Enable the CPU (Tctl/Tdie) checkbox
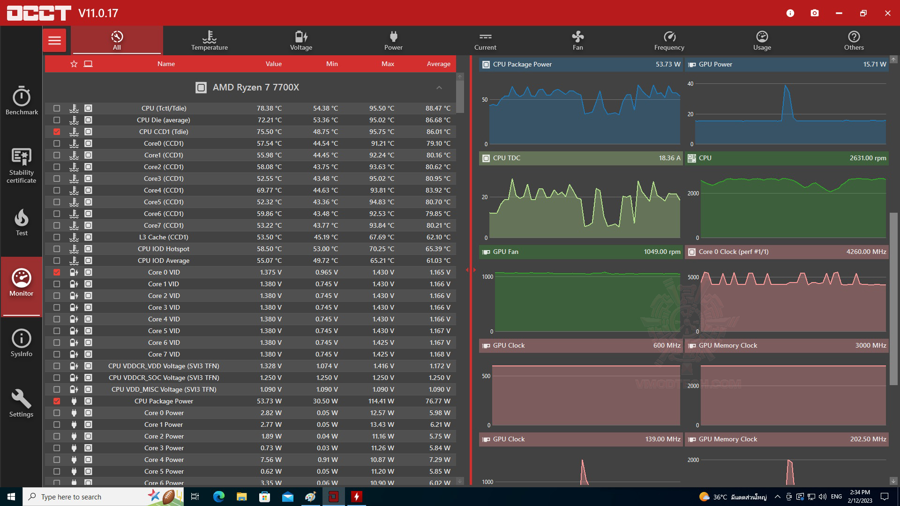This screenshot has height=506, width=900. pyautogui.click(x=57, y=108)
